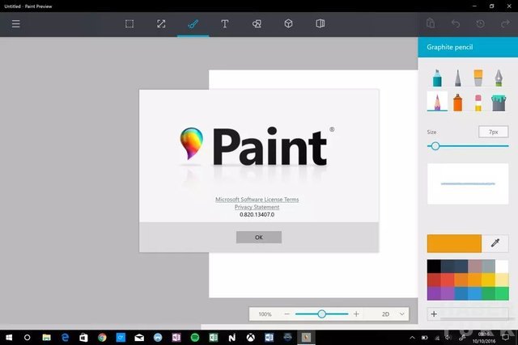Image resolution: width=518 pixels, height=345 pixels.
Task: Switch to the Brushes tab
Action: [193, 24]
